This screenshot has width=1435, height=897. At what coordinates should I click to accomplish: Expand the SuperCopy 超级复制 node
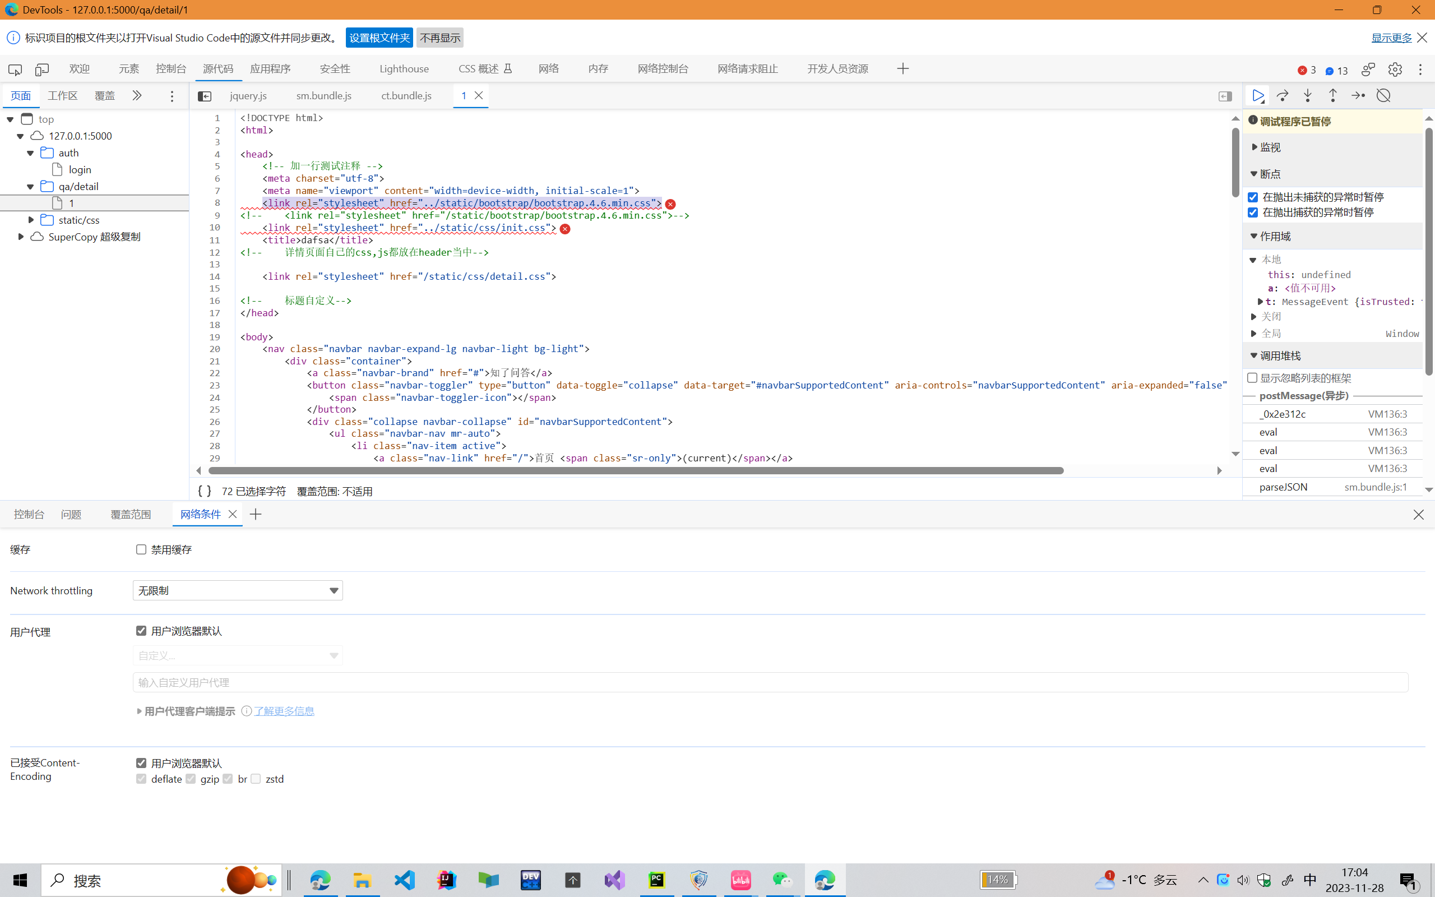click(x=20, y=237)
